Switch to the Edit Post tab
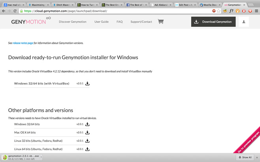 pyautogui.click(x=186, y=5)
